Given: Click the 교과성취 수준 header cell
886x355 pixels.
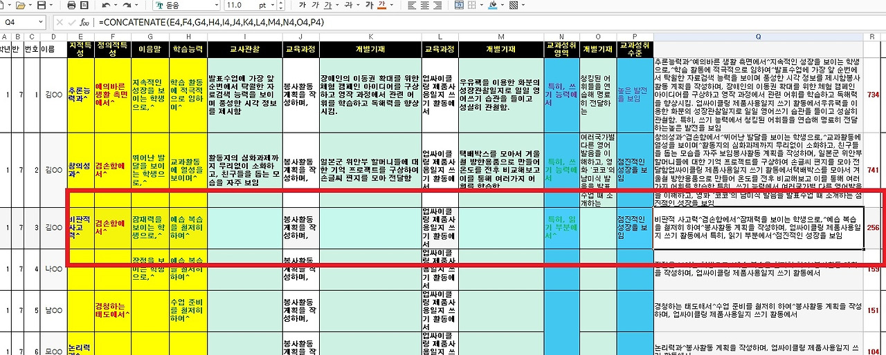Looking at the screenshot, I should pos(635,49).
